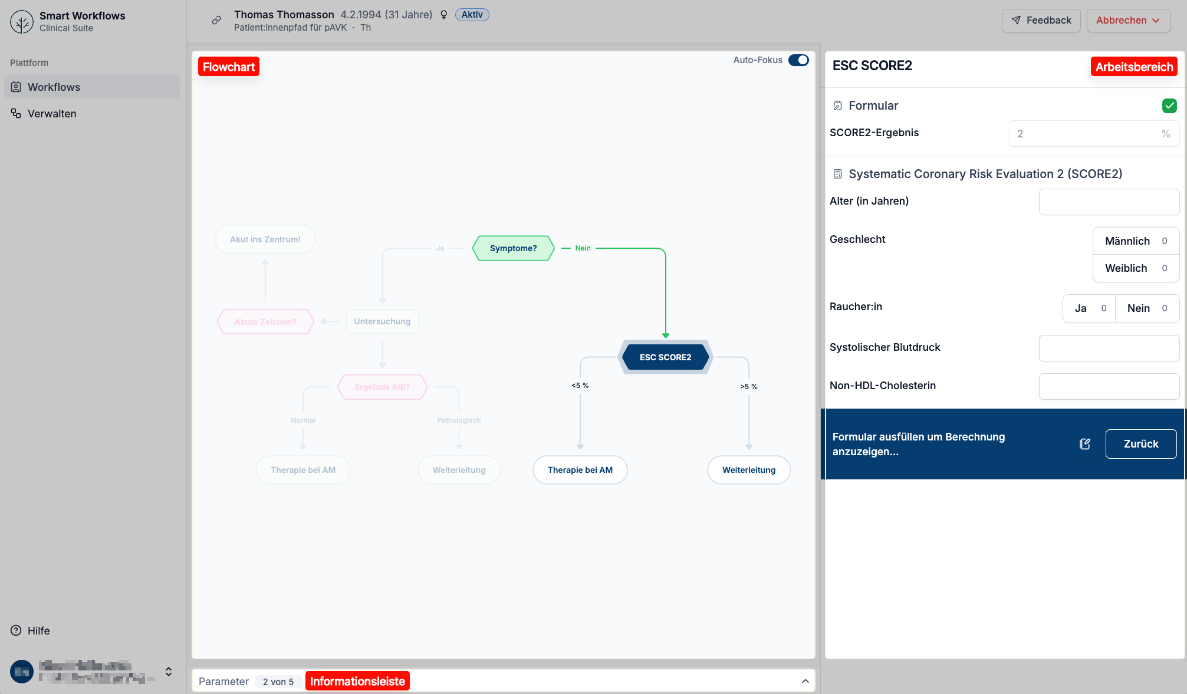Viewport: 1187px width, 694px height.
Task: Click the notes icon next to Zurück
Action: click(1084, 444)
